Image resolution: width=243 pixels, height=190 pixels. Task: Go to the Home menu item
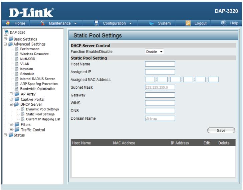(x=20, y=23)
